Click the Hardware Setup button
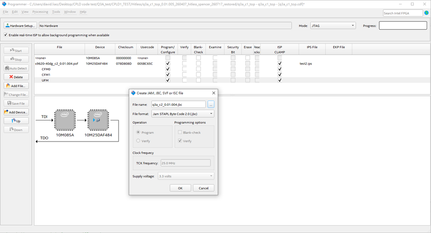Screen dimensions: 431x233 pos(20,25)
